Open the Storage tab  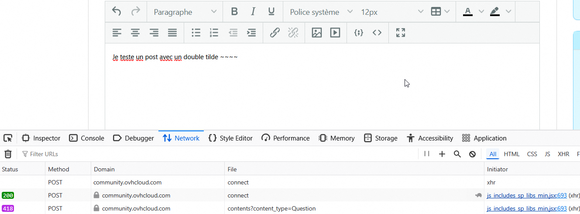click(381, 138)
